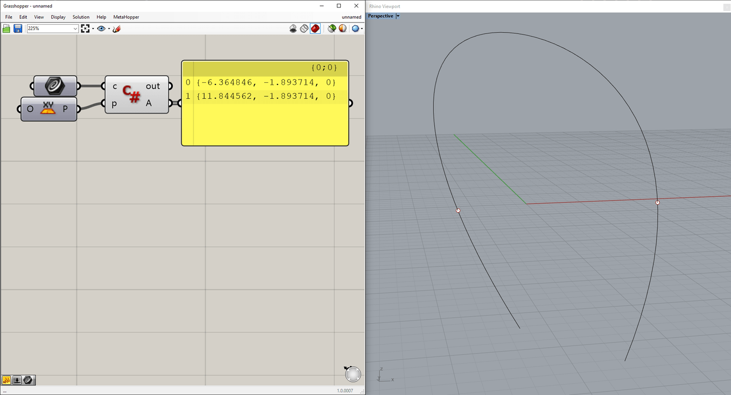Open the MetaHopper menu

pyautogui.click(x=126, y=17)
